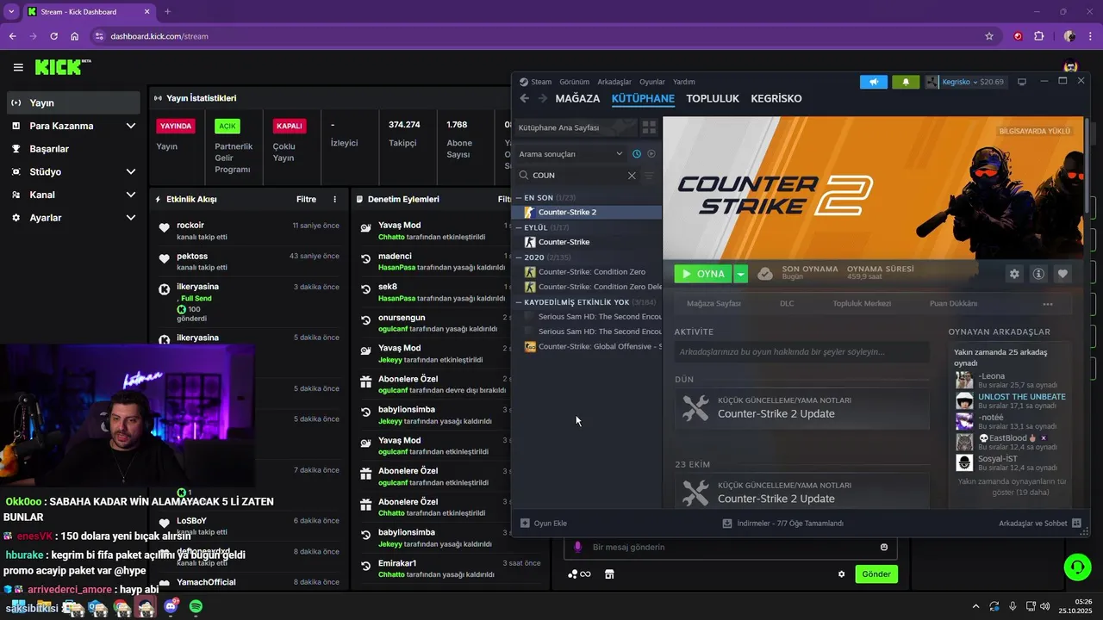Open Steam notifications bell
1103x620 pixels.
(x=905, y=82)
